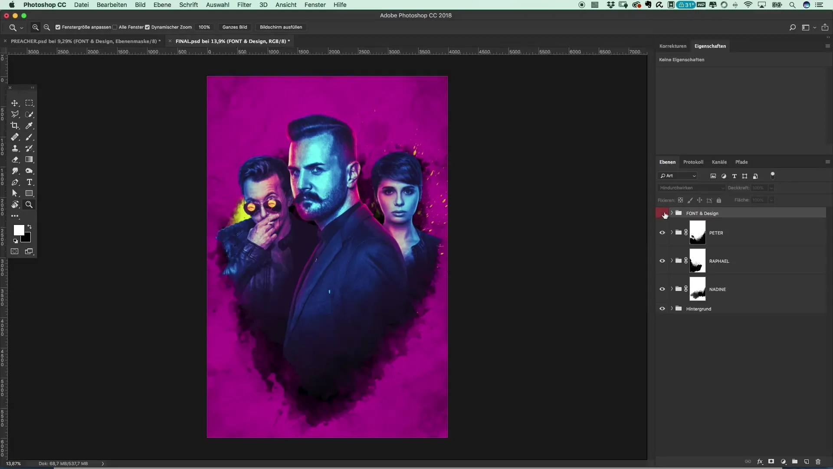Delete the selected layer with the trash icon
The height and width of the screenshot is (469, 833).
pyautogui.click(x=818, y=462)
